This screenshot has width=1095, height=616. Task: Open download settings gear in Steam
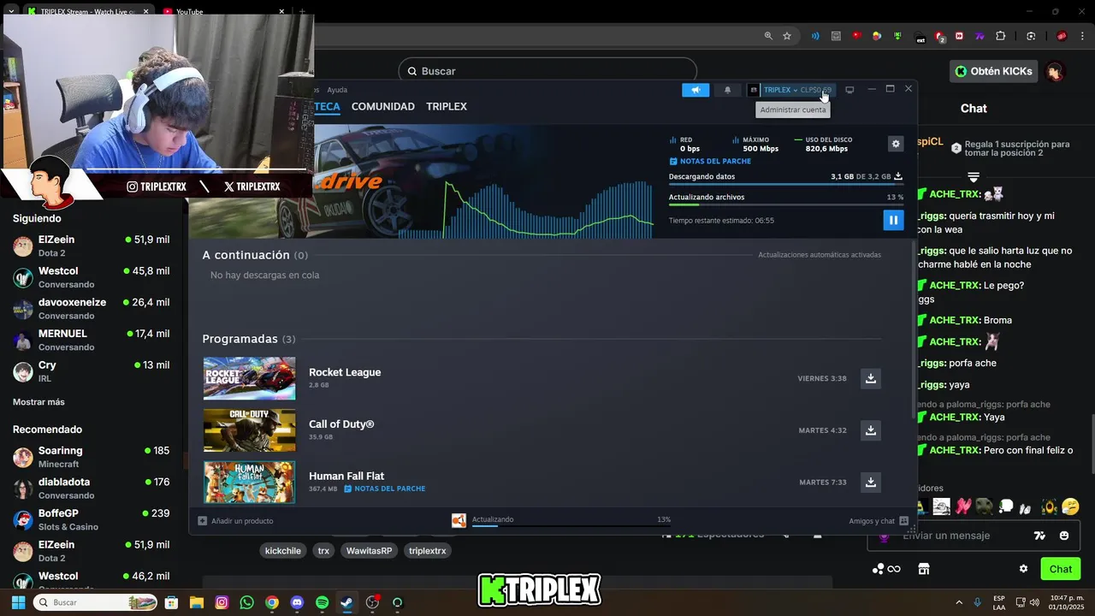(896, 144)
